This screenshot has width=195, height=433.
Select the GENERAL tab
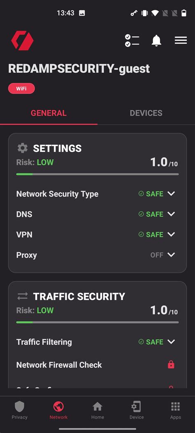point(49,113)
